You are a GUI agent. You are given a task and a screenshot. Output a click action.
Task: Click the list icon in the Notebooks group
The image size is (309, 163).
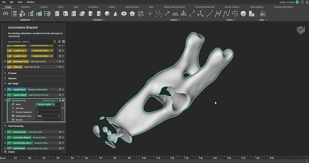(14, 14)
